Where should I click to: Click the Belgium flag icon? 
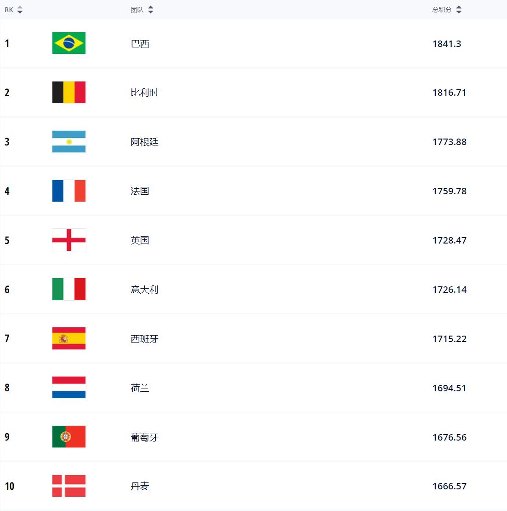click(x=69, y=93)
